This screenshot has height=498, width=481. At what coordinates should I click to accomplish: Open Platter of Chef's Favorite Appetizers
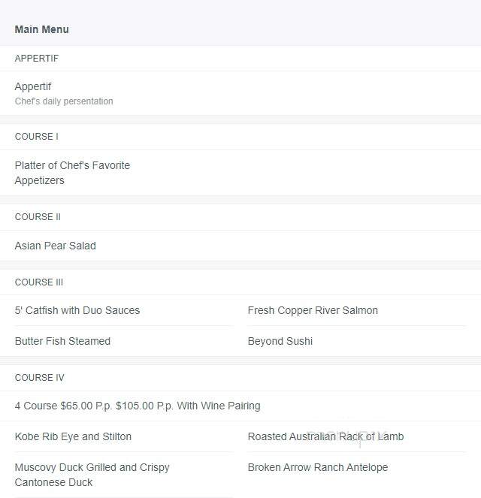pos(72,173)
